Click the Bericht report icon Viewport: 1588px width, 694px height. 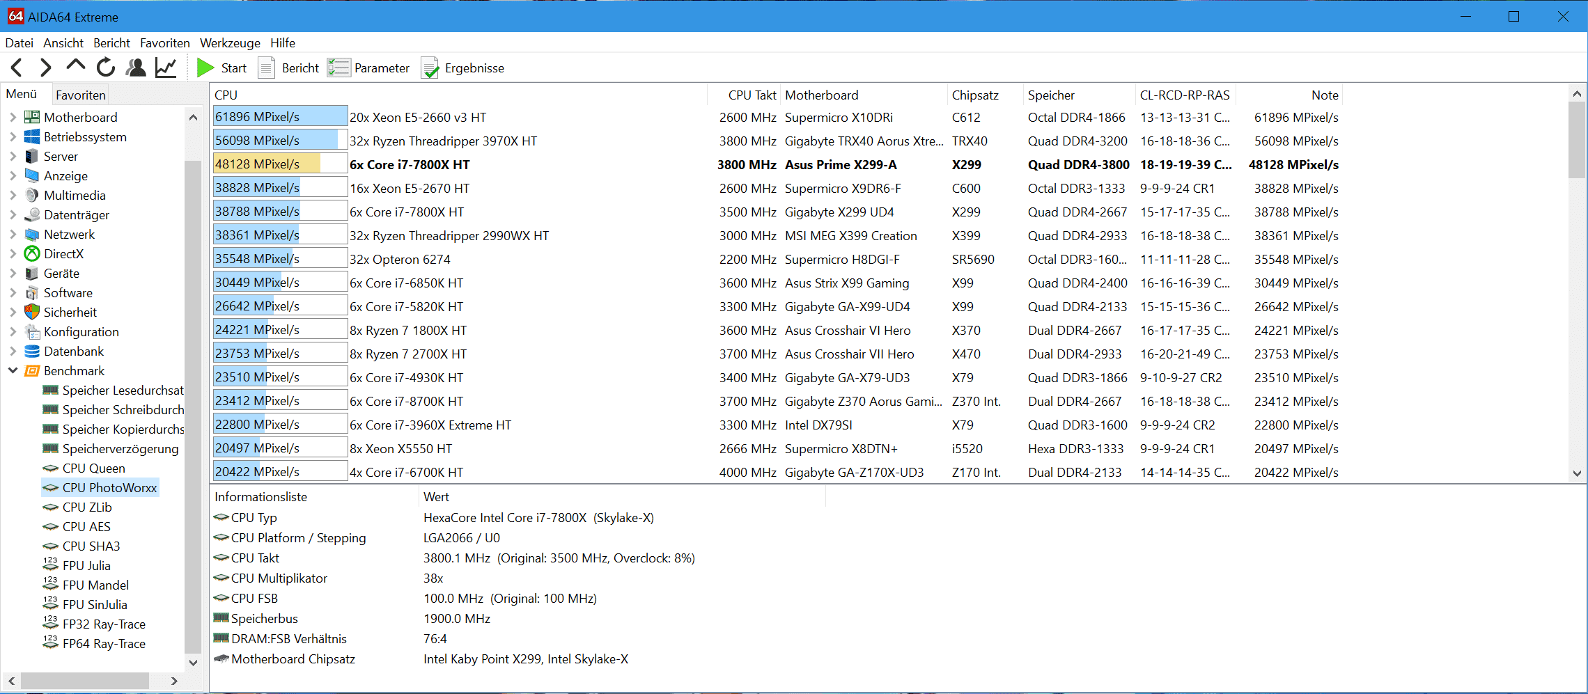click(x=267, y=68)
